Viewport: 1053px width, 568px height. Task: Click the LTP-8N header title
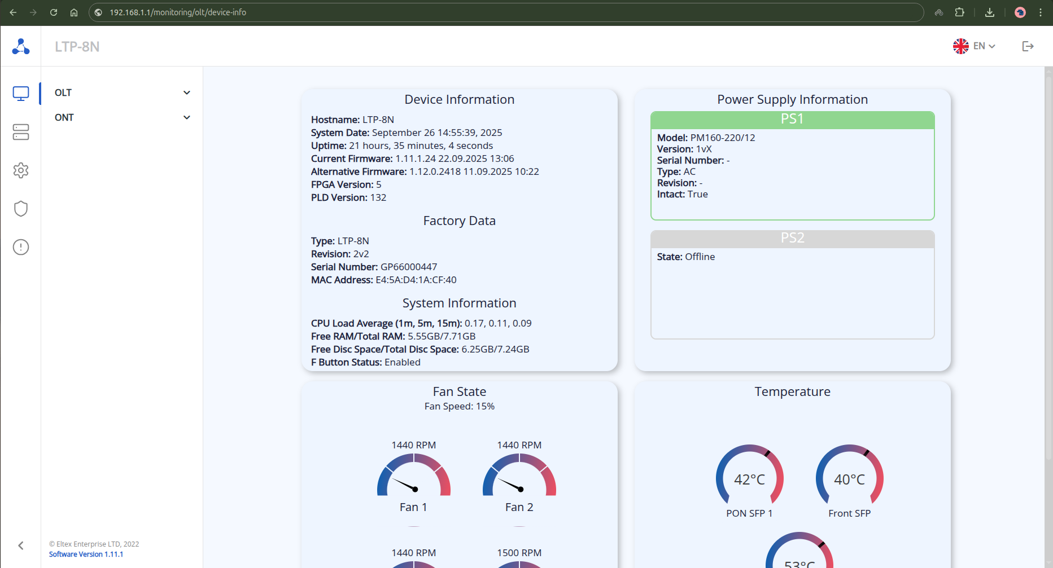pyautogui.click(x=77, y=47)
